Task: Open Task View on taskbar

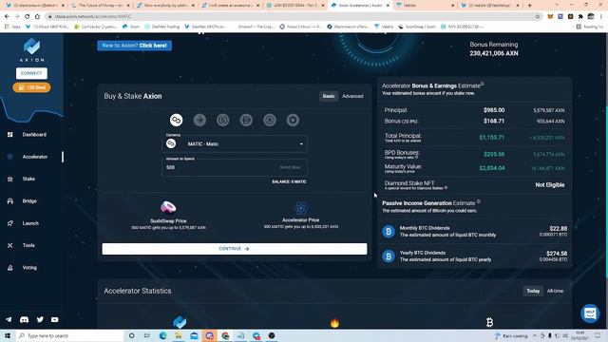Action: [146, 335]
